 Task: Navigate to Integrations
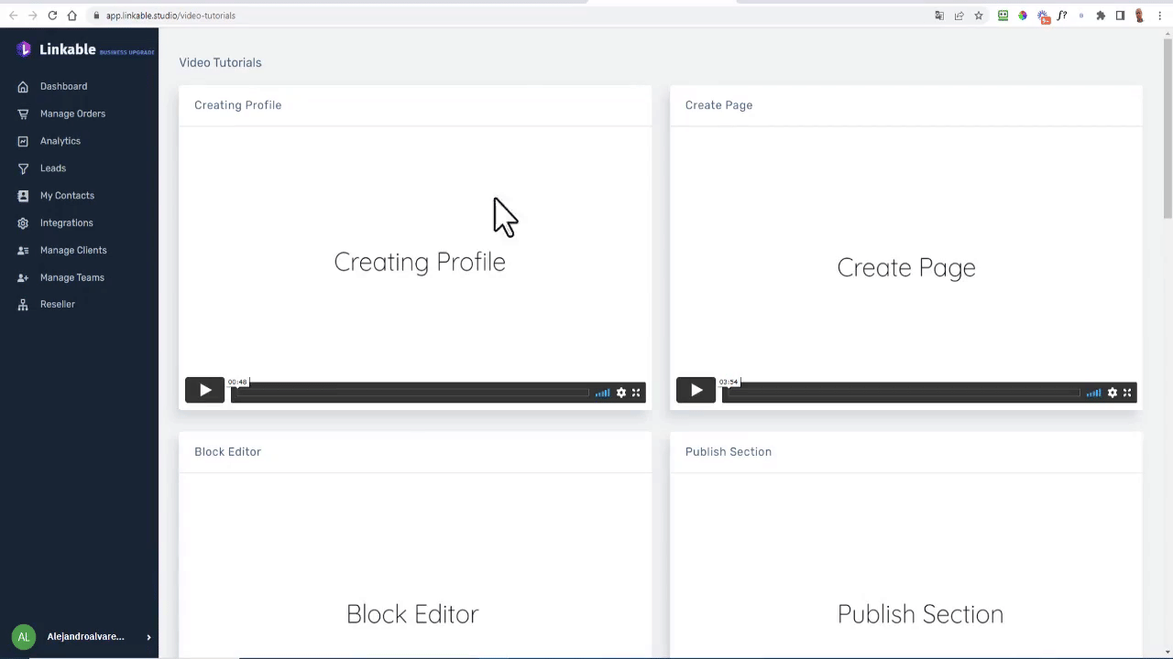click(x=66, y=223)
